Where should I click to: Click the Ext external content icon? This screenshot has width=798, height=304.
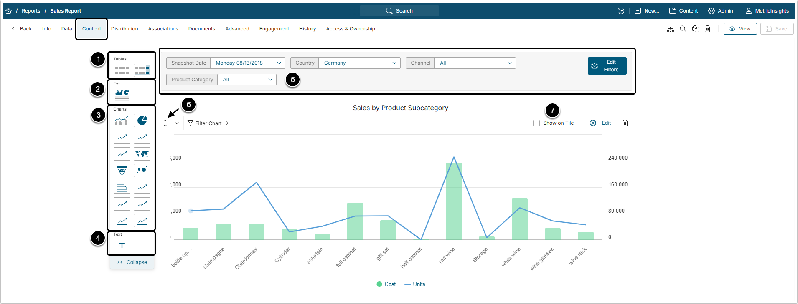[122, 95]
